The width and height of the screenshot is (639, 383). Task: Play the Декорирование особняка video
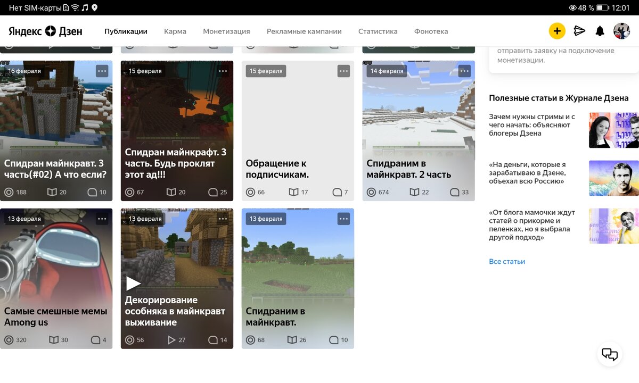click(x=133, y=283)
